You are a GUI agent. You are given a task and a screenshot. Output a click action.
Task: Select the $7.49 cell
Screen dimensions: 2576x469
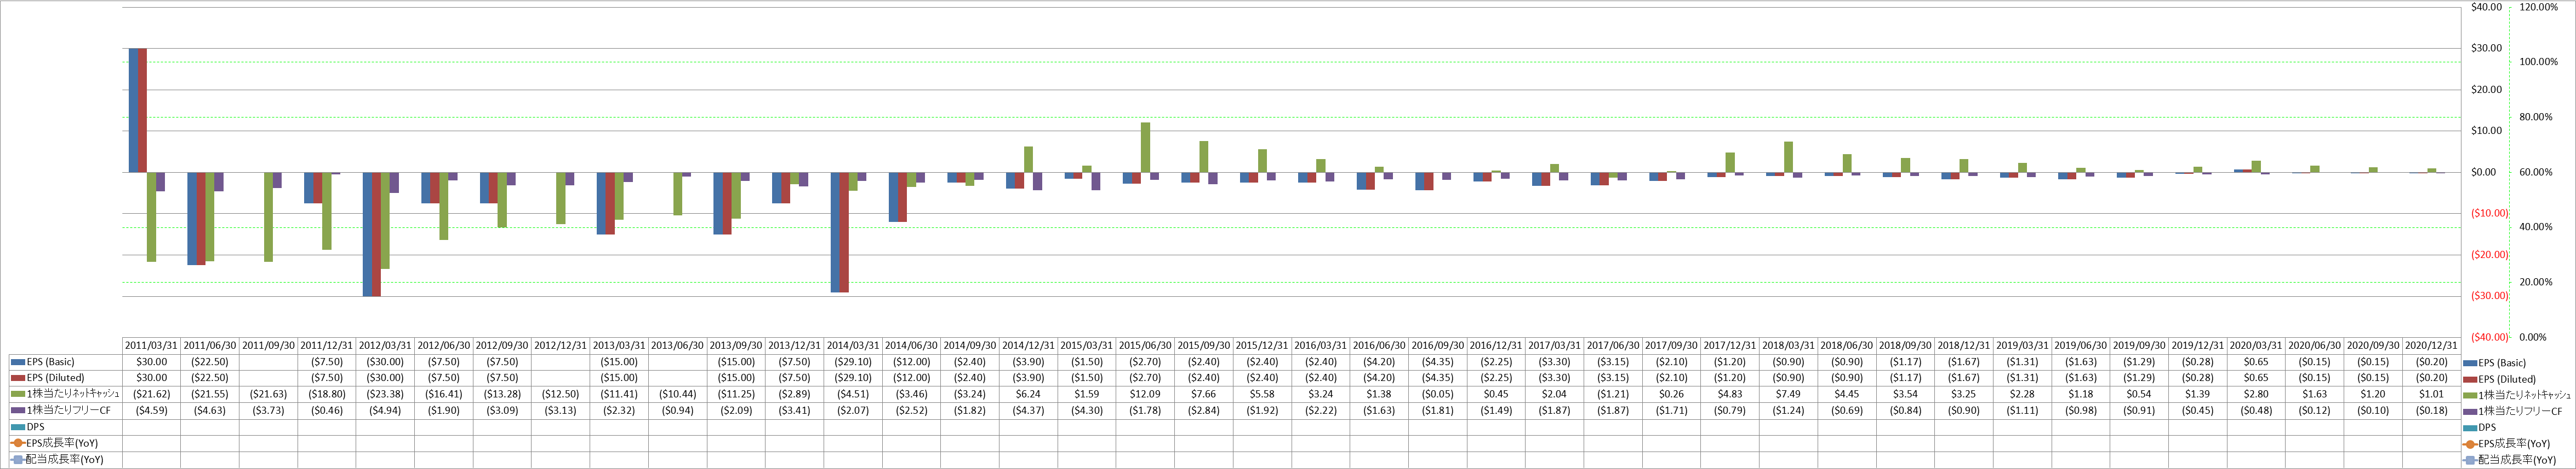[1789, 394]
